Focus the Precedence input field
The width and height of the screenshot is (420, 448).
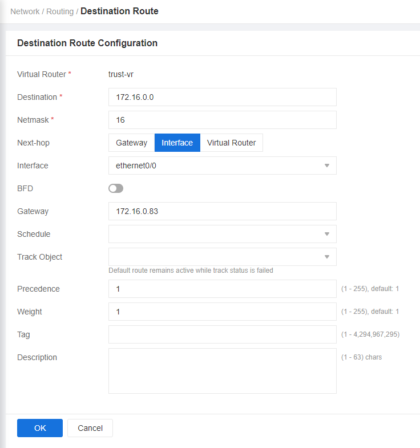pos(223,289)
